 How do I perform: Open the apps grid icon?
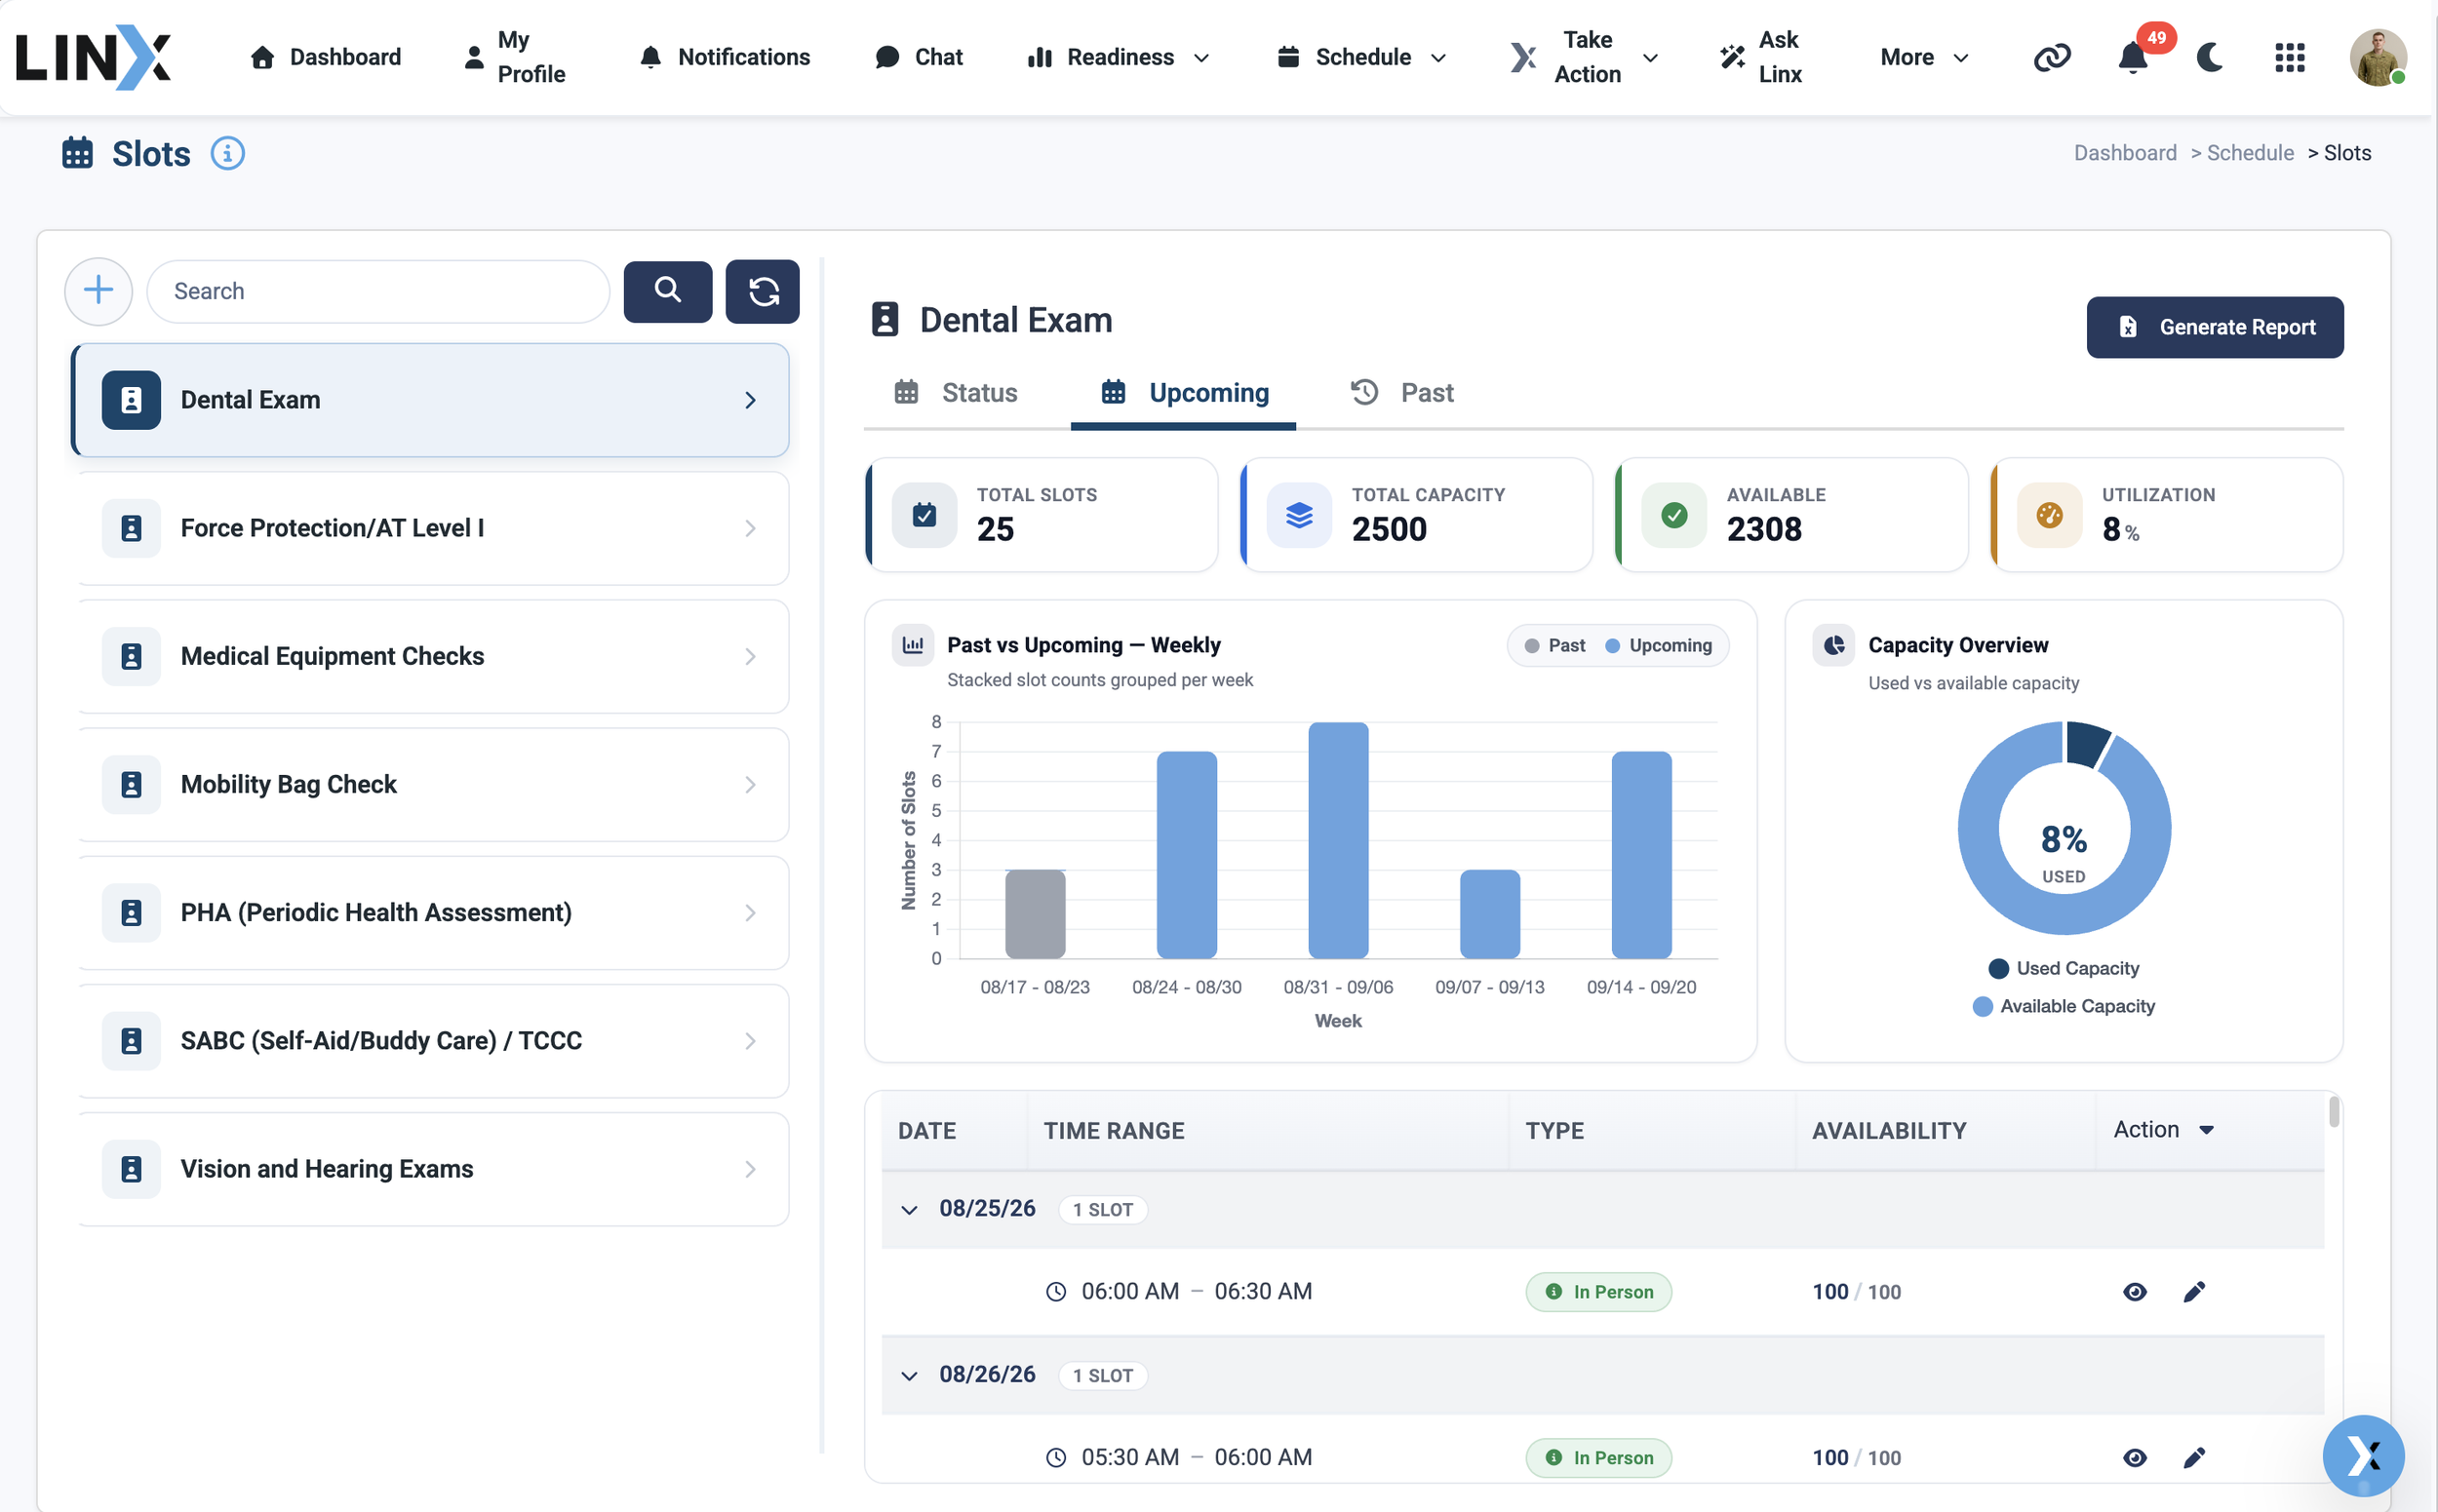point(2289,57)
